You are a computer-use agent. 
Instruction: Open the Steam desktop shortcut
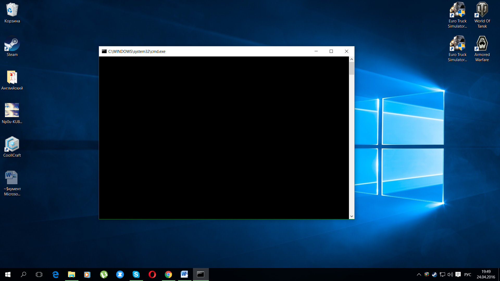click(x=12, y=47)
